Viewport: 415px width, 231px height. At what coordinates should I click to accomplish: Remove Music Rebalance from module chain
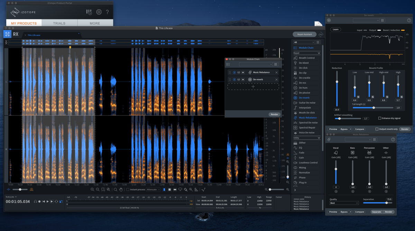[276, 72]
